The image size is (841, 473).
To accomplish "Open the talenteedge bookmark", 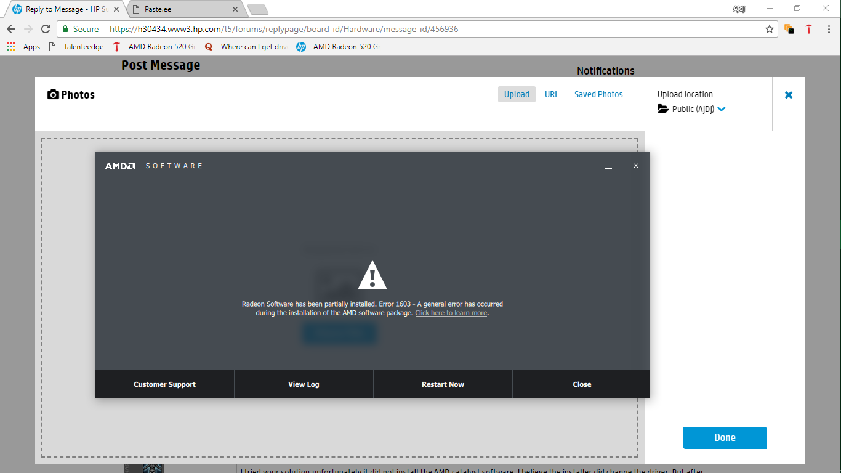I will [76, 47].
